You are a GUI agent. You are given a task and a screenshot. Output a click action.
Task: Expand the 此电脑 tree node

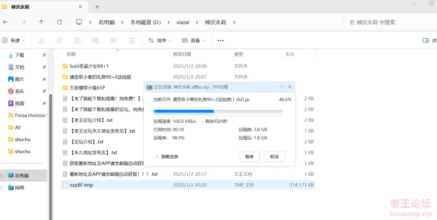point(2,176)
